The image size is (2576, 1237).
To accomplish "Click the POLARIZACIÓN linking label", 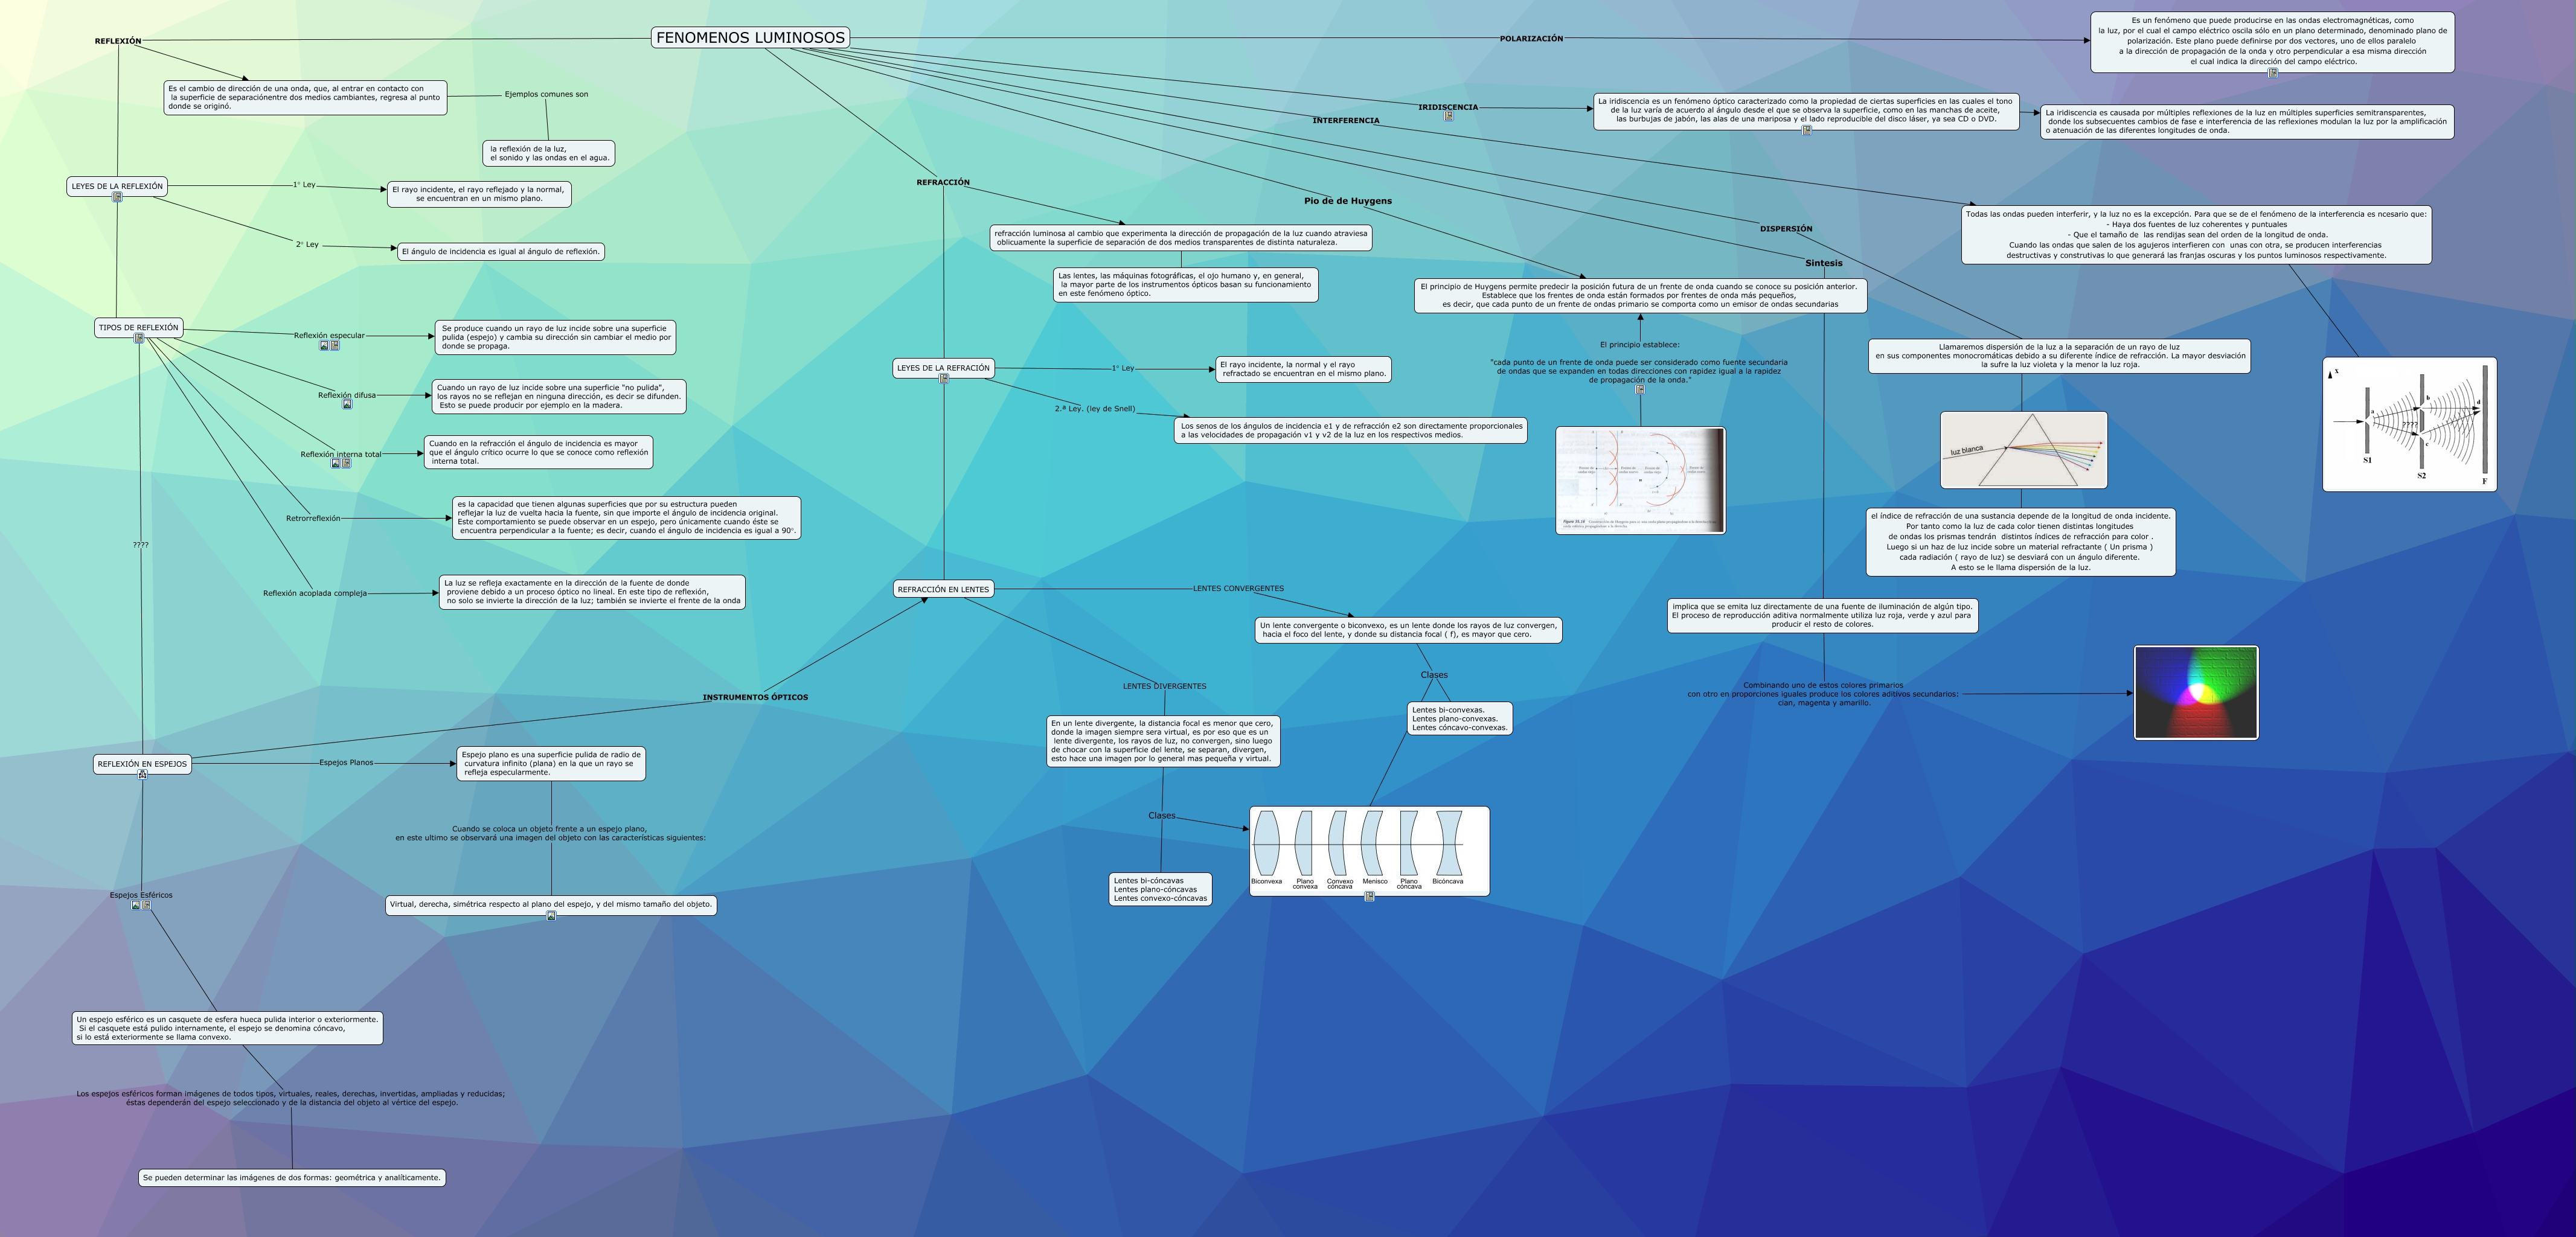I will pos(1531,39).
